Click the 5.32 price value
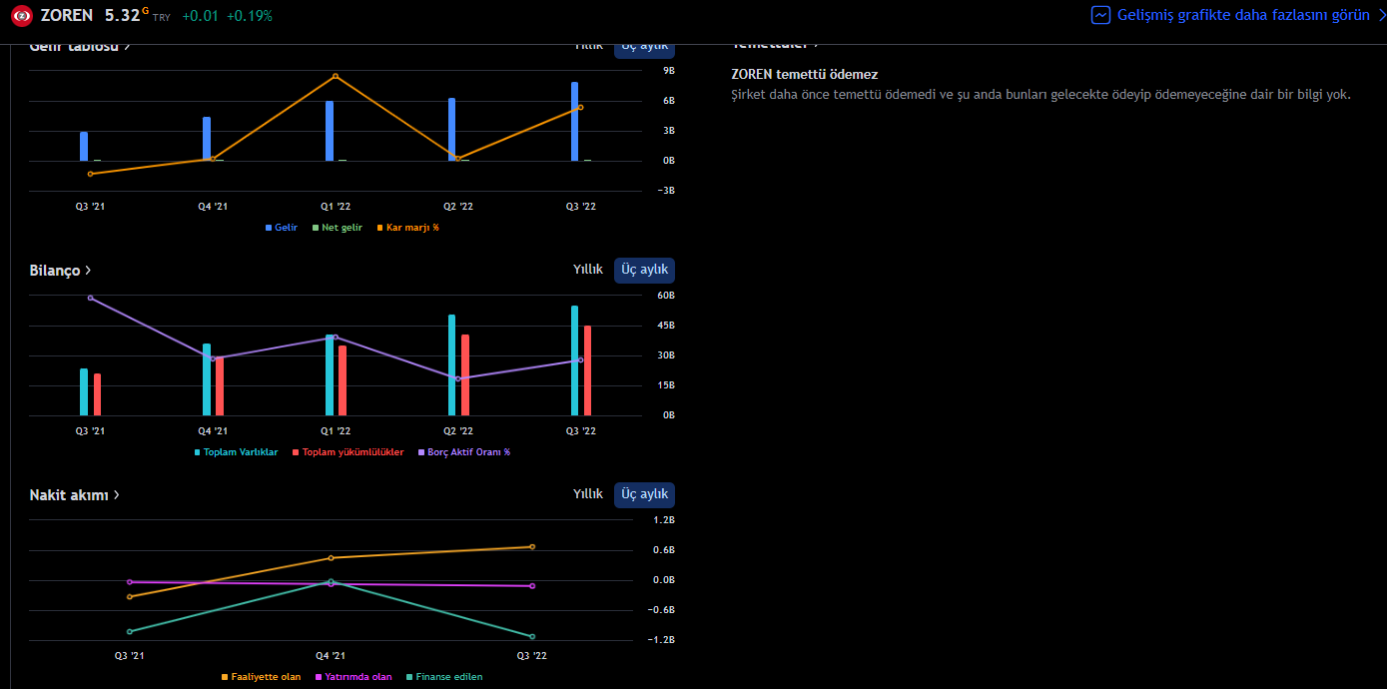The height and width of the screenshot is (689, 1387). (123, 15)
